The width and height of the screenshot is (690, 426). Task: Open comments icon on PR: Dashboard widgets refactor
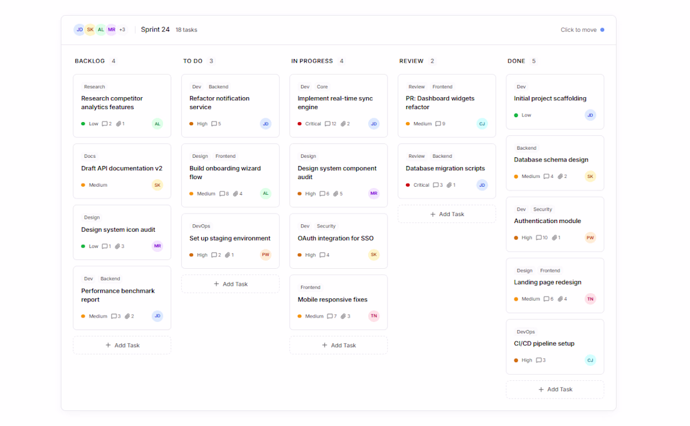click(x=438, y=123)
